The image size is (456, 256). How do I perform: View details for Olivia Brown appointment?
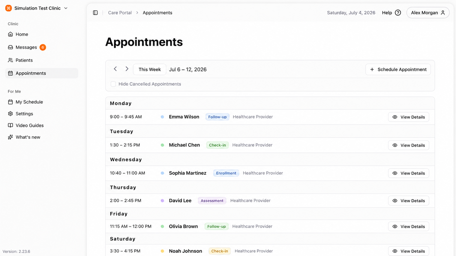click(408, 227)
